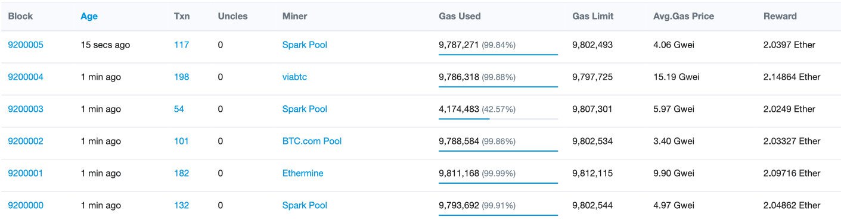Screen dimensions: 841x223
Task: Select gas limit value 9,812,115
Action: [x=592, y=173]
